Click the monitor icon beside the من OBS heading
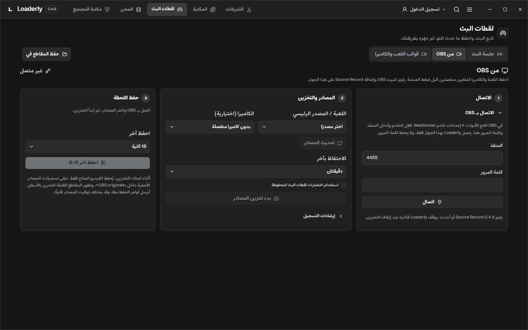Image resolution: width=528 pixels, height=330 pixels. pyautogui.click(x=505, y=71)
